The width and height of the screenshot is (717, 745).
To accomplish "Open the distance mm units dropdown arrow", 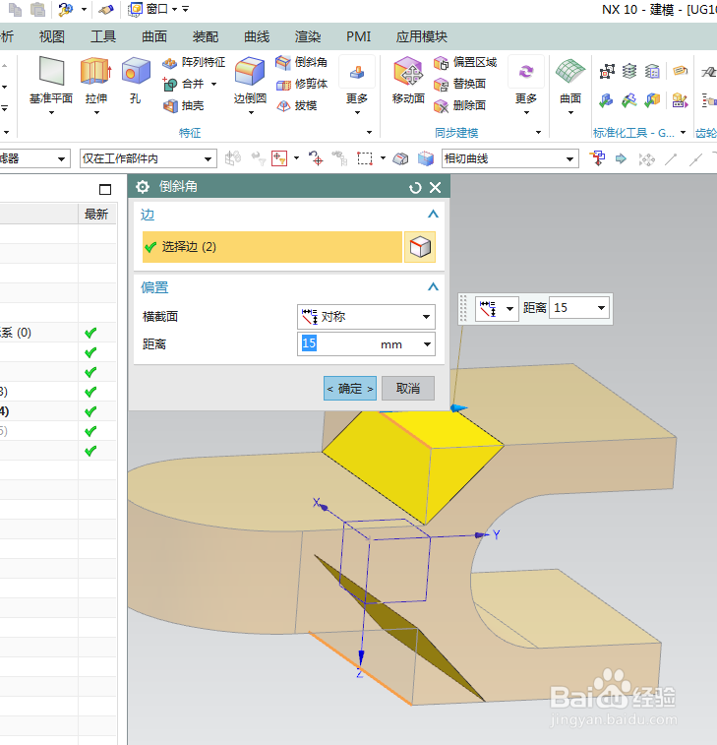I will [427, 344].
